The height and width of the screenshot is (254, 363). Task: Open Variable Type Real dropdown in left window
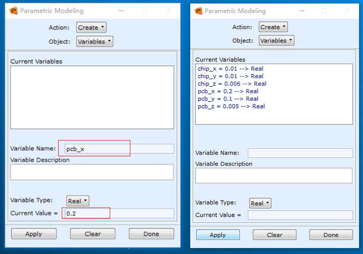coord(78,201)
